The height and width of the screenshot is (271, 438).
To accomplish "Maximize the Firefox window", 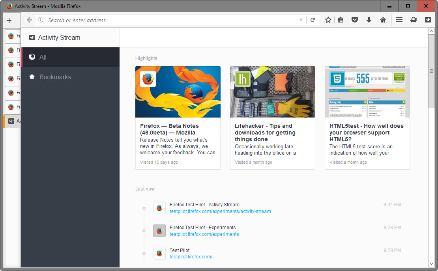I will (408, 6).
